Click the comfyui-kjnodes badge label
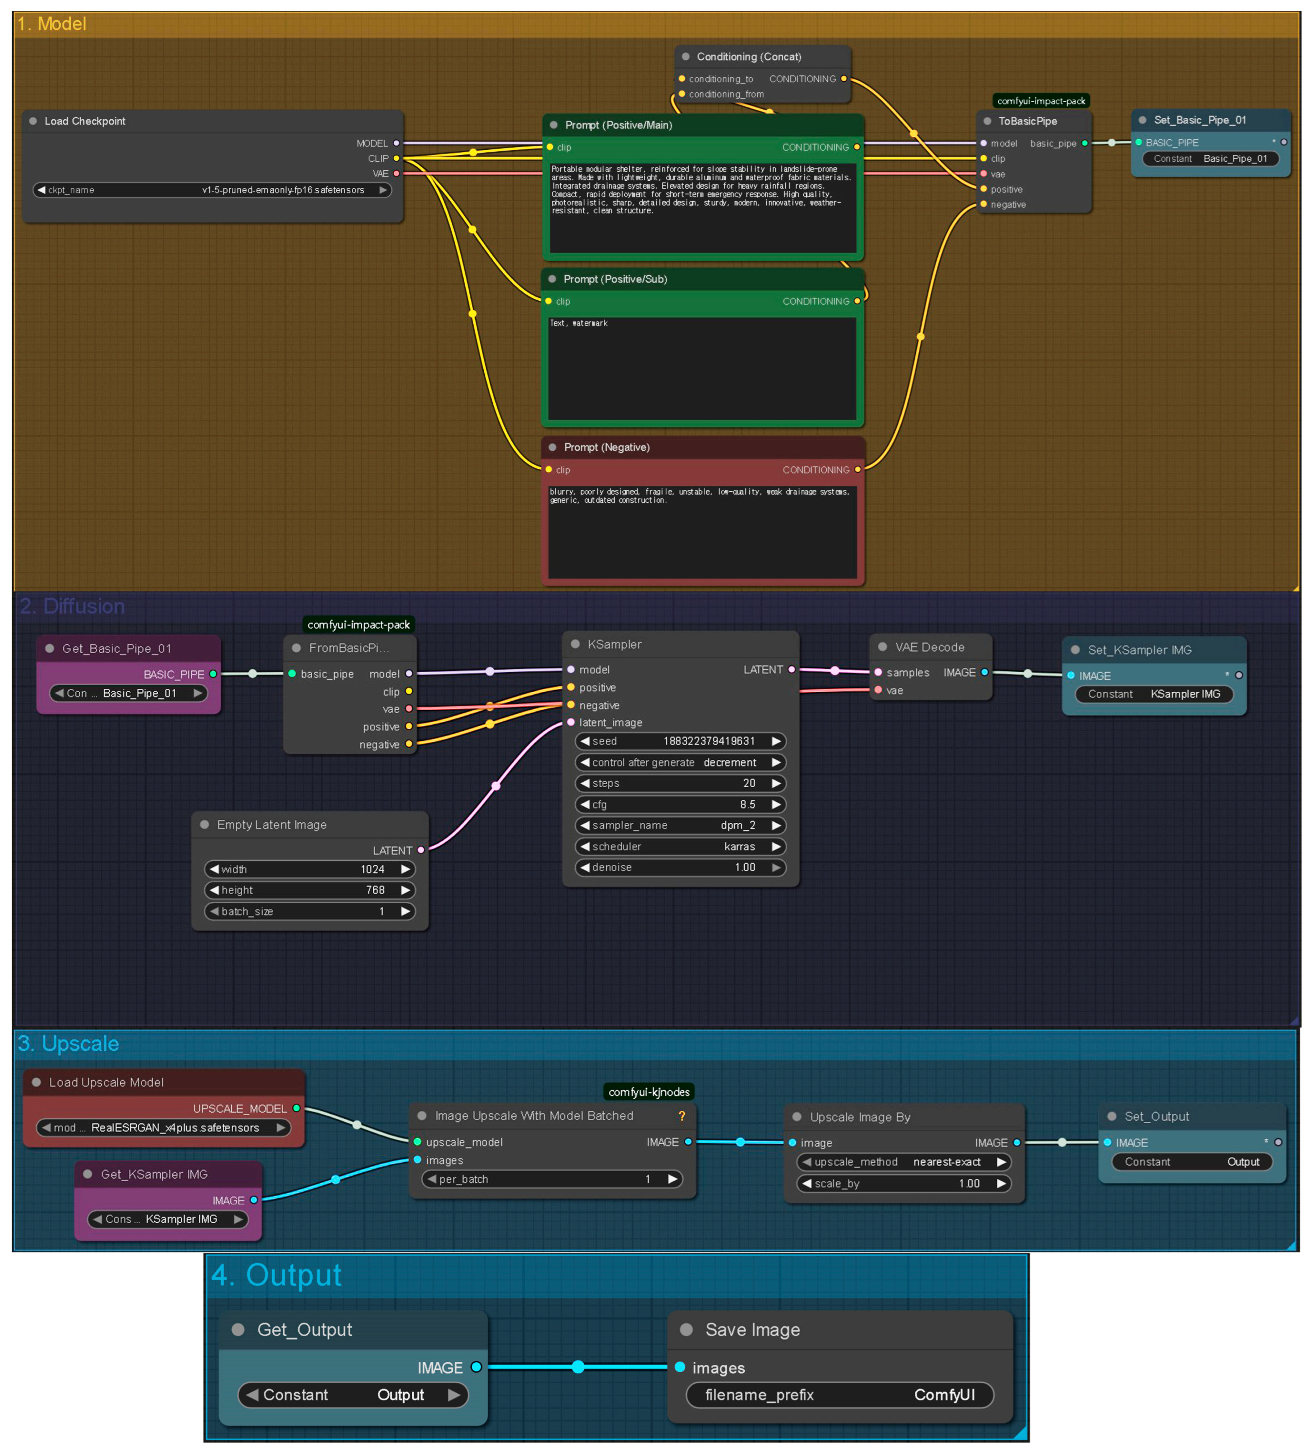Image resolution: width=1310 pixels, height=1453 pixels. [x=649, y=1092]
